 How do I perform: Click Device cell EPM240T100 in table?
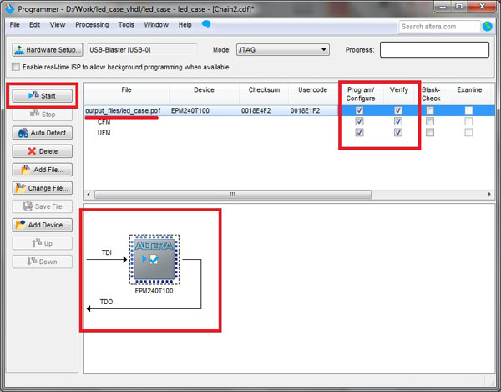190,110
